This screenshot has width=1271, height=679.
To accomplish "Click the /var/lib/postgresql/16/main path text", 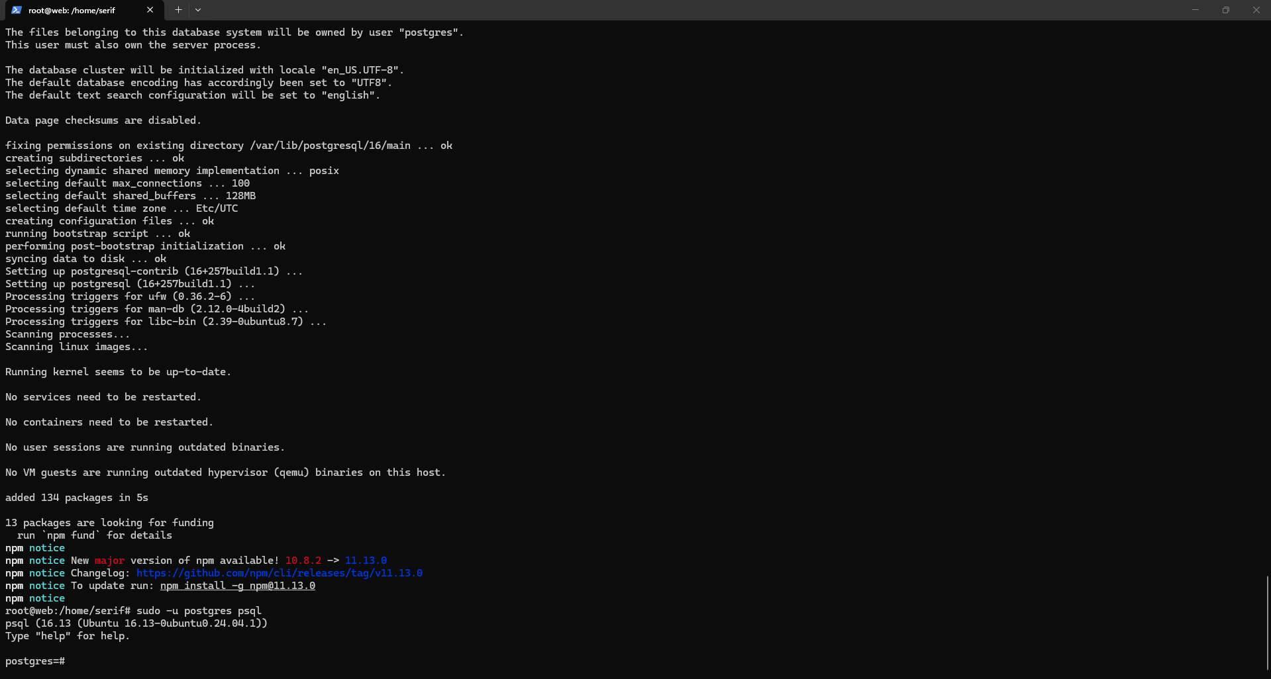I will 330,146.
